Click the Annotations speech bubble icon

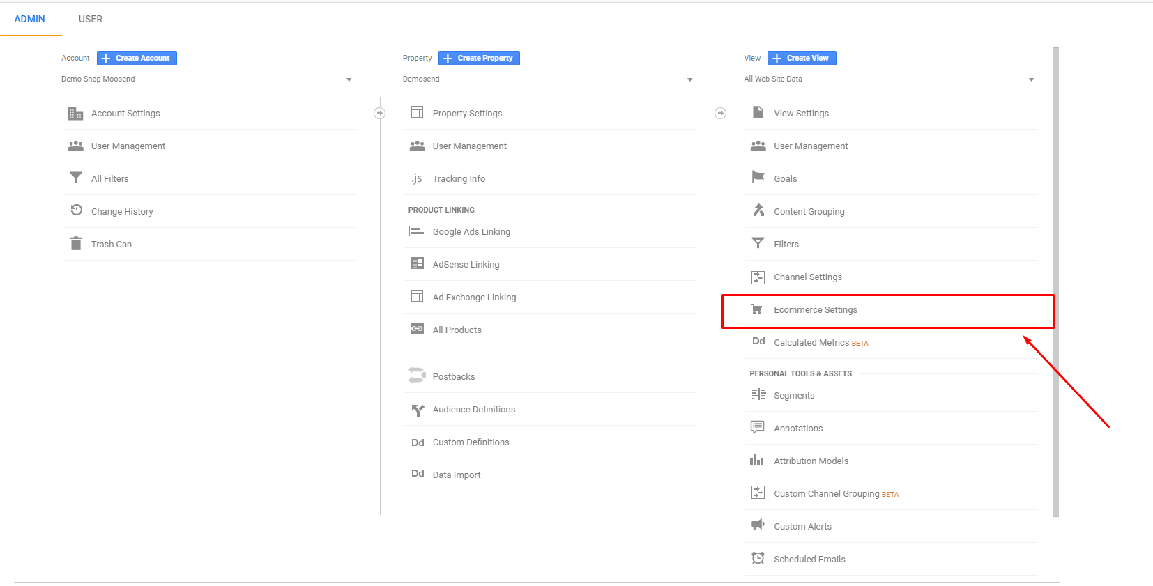point(757,427)
